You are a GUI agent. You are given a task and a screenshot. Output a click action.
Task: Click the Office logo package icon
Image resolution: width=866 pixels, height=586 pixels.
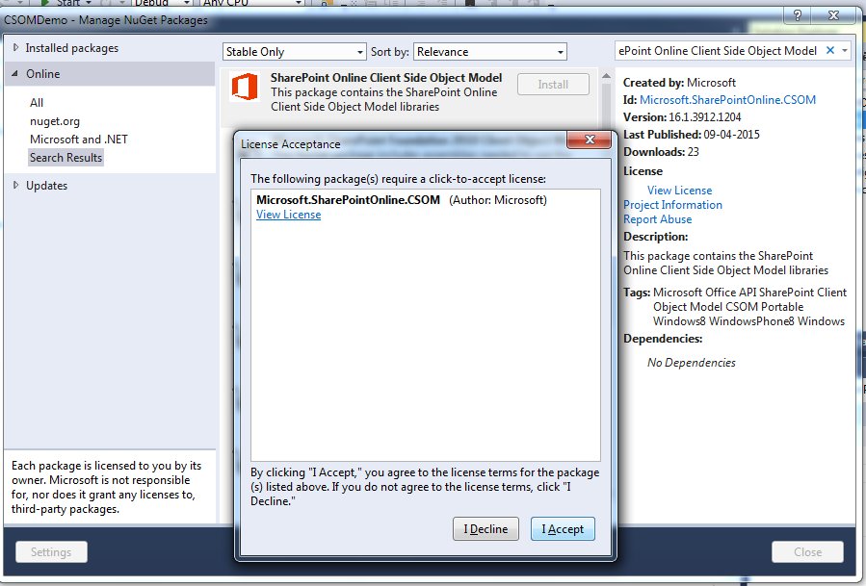244,87
